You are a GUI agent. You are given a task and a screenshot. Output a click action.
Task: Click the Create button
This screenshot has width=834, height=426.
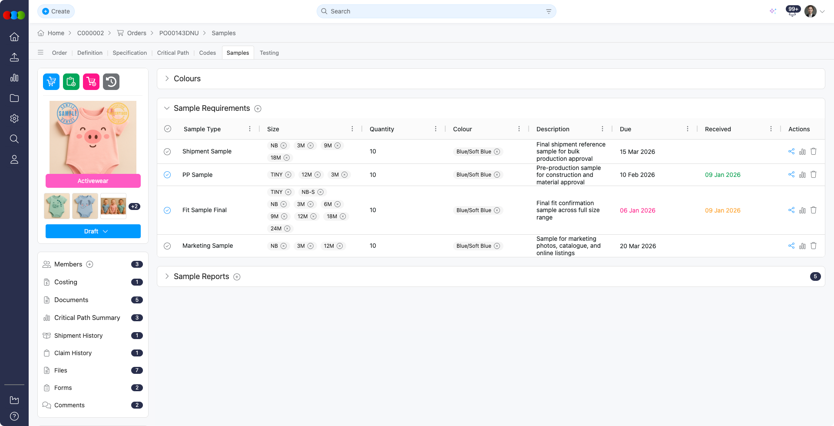click(56, 11)
